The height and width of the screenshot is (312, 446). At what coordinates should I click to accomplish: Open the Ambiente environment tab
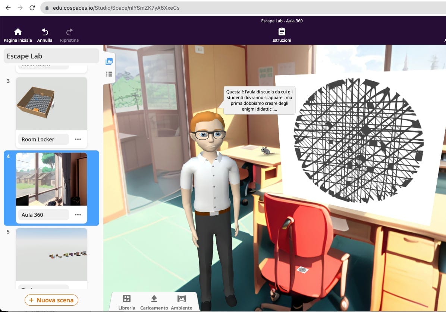point(182,302)
